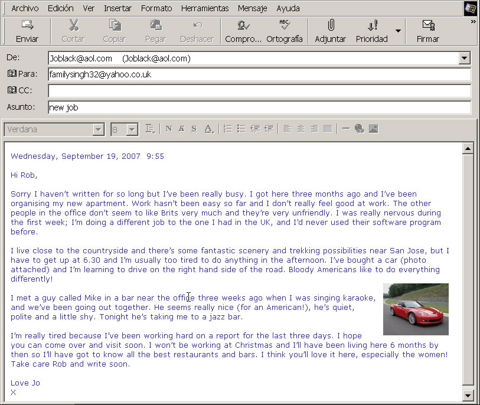Open the Archivo menu
480x405 pixels.
[x=25, y=8]
